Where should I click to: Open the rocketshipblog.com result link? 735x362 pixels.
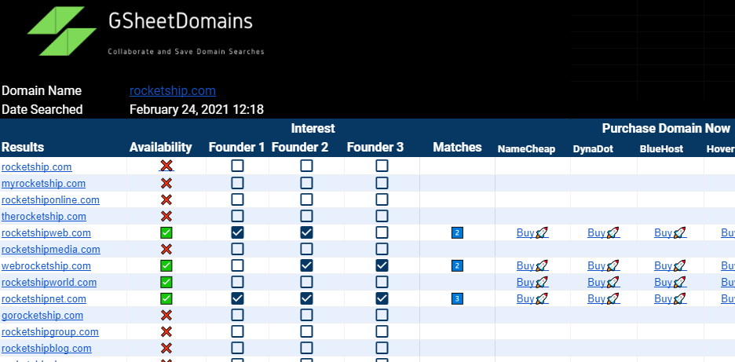pyautogui.click(x=46, y=348)
